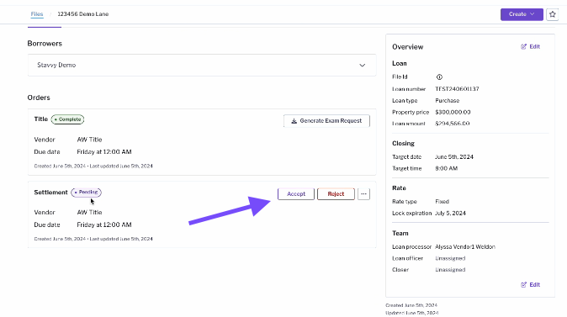Click the Rate type Fixed value

tap(442, 202)
